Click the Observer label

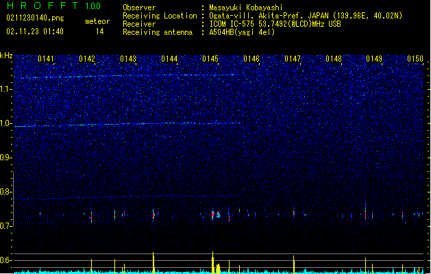click(x=139, y=8)
